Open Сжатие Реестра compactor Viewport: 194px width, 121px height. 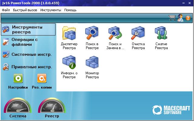(161, 33)
